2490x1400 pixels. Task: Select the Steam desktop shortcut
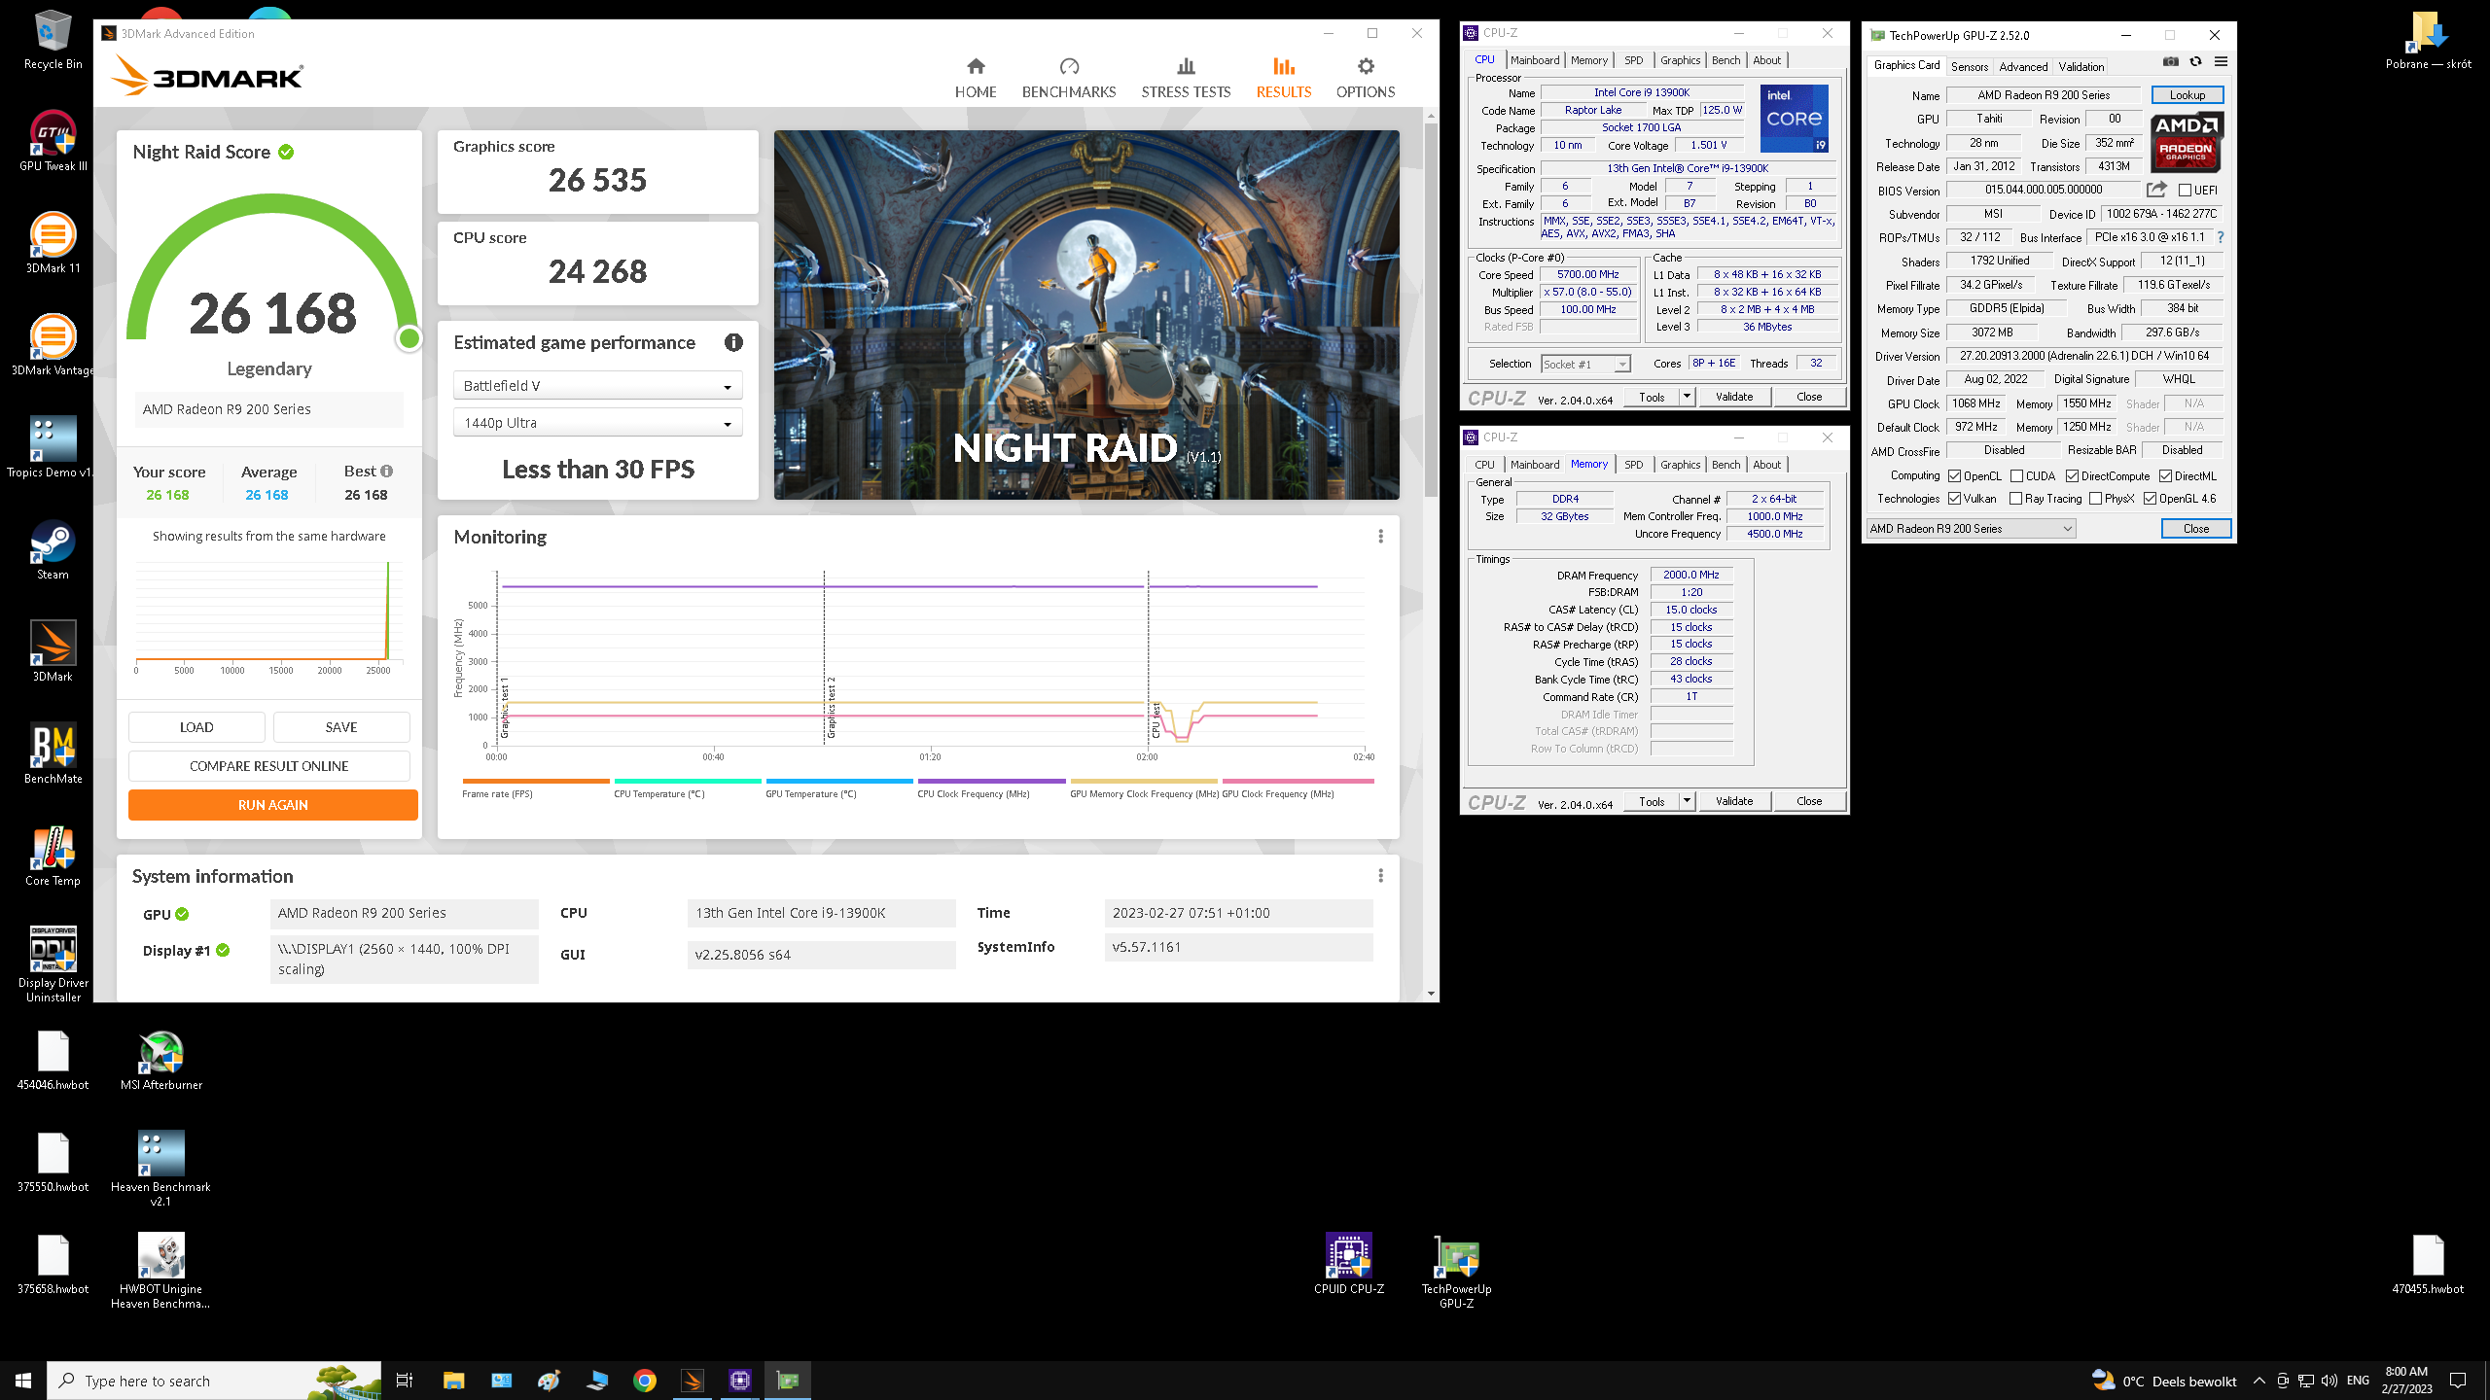point(53,550)
